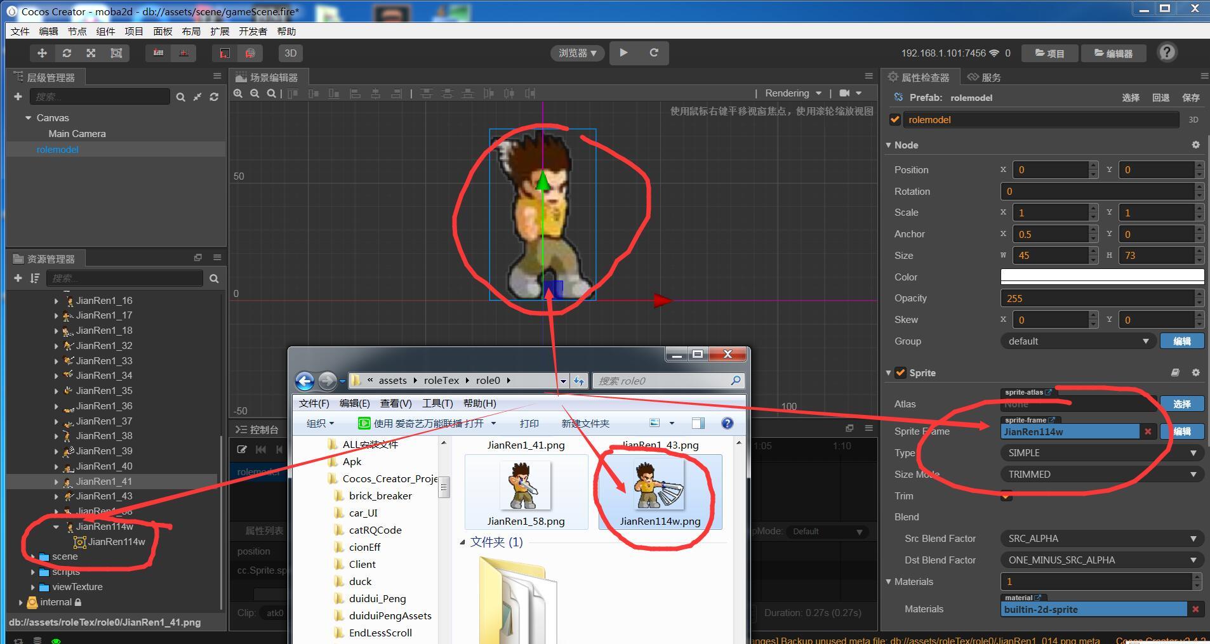Open the Color picker swatch
Screen dimensions: 1210x644
pyautogui.click(x=1102, y=277)
